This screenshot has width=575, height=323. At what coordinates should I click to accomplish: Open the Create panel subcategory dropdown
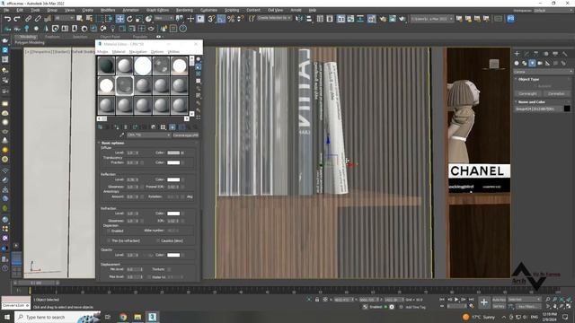pos(543,72)
